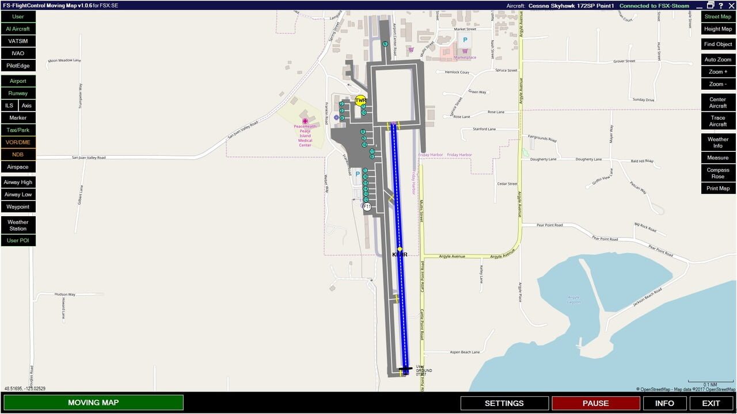
Task: Open the INFO panel
Action: click(x=664, y=403)
